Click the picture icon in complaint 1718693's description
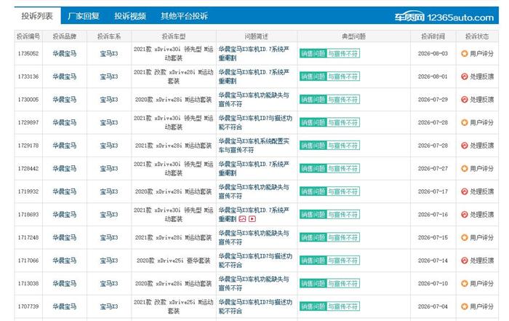 242,219
